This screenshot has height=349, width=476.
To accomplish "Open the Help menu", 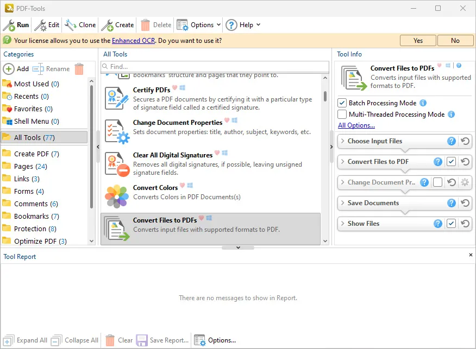I will pyautogui.click(x=243, y=25).
